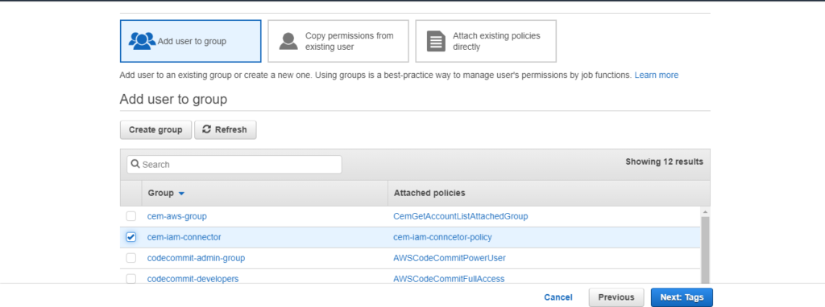This screenshot has height=307, width=825.
Task: Click the Create group button
Action: [x=155, y=129]
